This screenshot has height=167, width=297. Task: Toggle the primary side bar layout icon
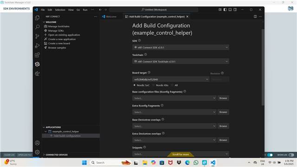(225, 10)
